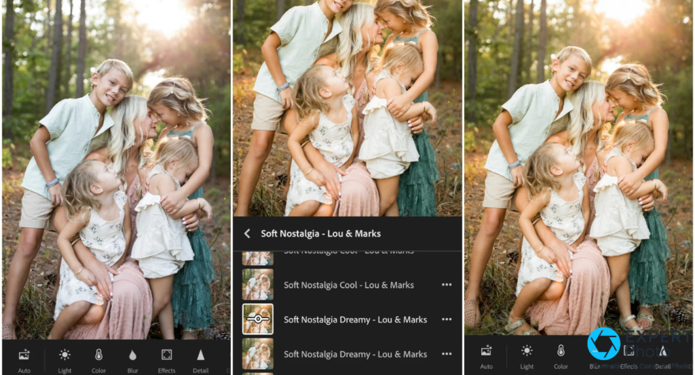Screen dimensions: 695x375
Task: Tap the family photo in the left screen
Action: click(x=116, y=170)
